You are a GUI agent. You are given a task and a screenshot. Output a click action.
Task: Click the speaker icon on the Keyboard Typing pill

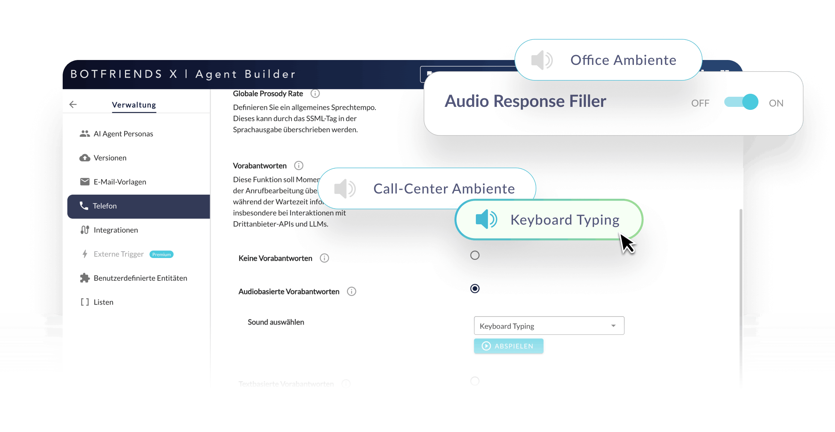point(485,220)
